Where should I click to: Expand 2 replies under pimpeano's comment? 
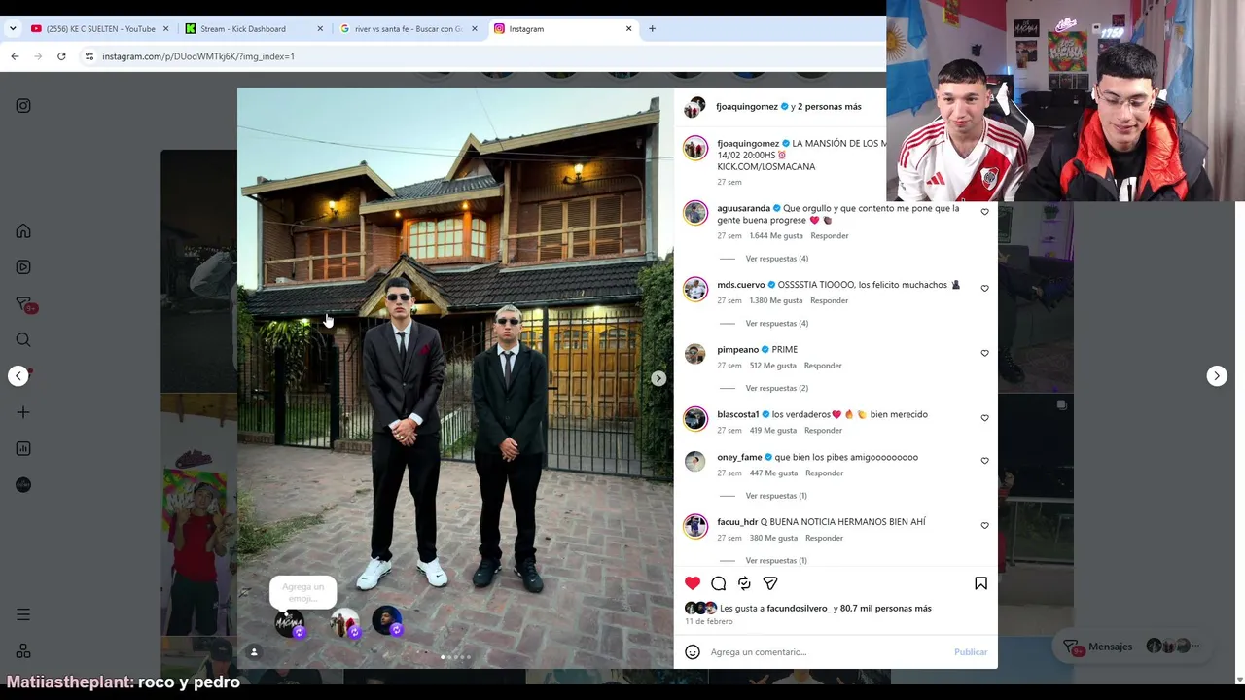click(776, 389)
